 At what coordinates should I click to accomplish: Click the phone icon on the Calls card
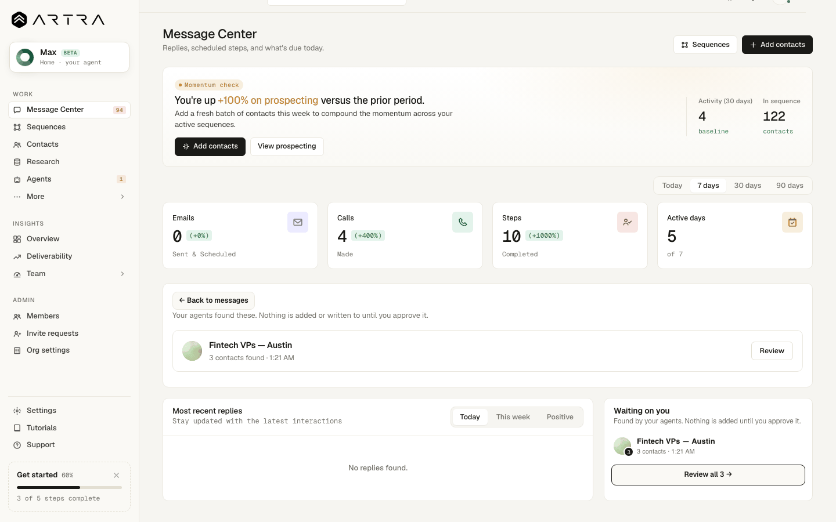(x=463, y=222)
